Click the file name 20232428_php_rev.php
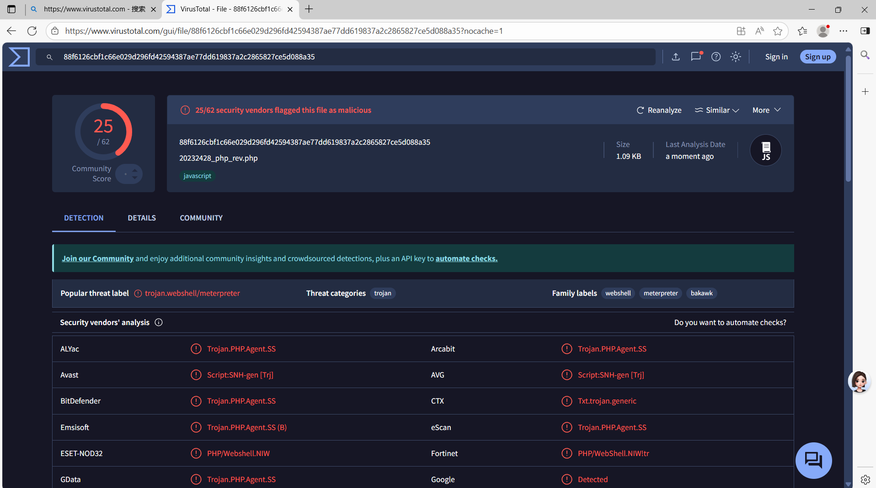 [x=219, y=158]
